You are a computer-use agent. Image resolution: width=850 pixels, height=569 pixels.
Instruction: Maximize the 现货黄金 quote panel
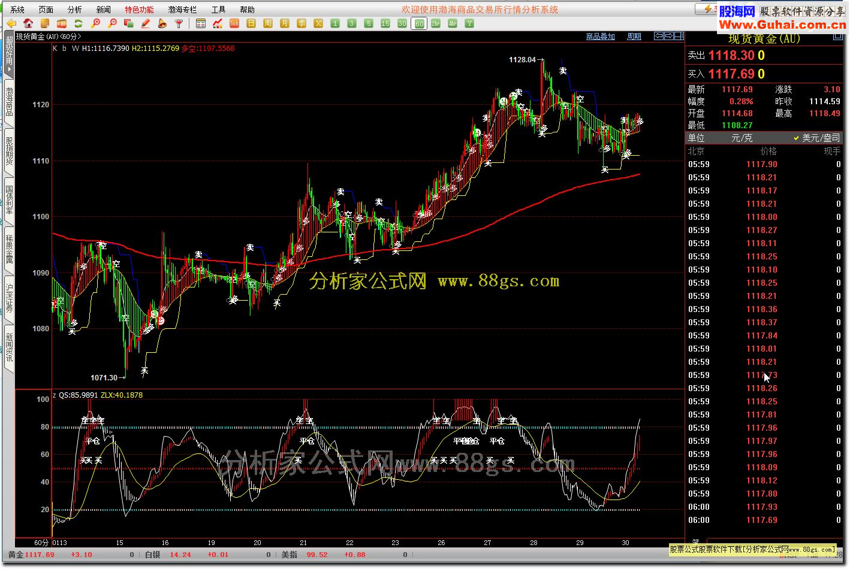[838, 37]
